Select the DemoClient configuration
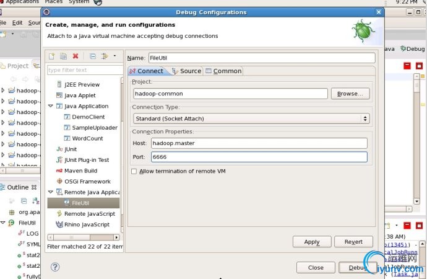 click(x=88, y=117)
